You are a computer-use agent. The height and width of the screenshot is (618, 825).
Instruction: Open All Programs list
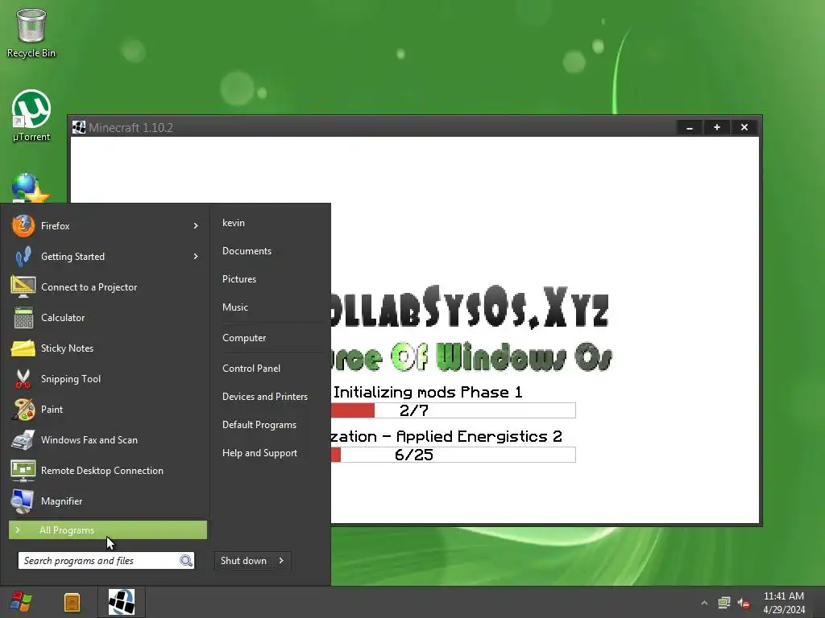[108, 529]
